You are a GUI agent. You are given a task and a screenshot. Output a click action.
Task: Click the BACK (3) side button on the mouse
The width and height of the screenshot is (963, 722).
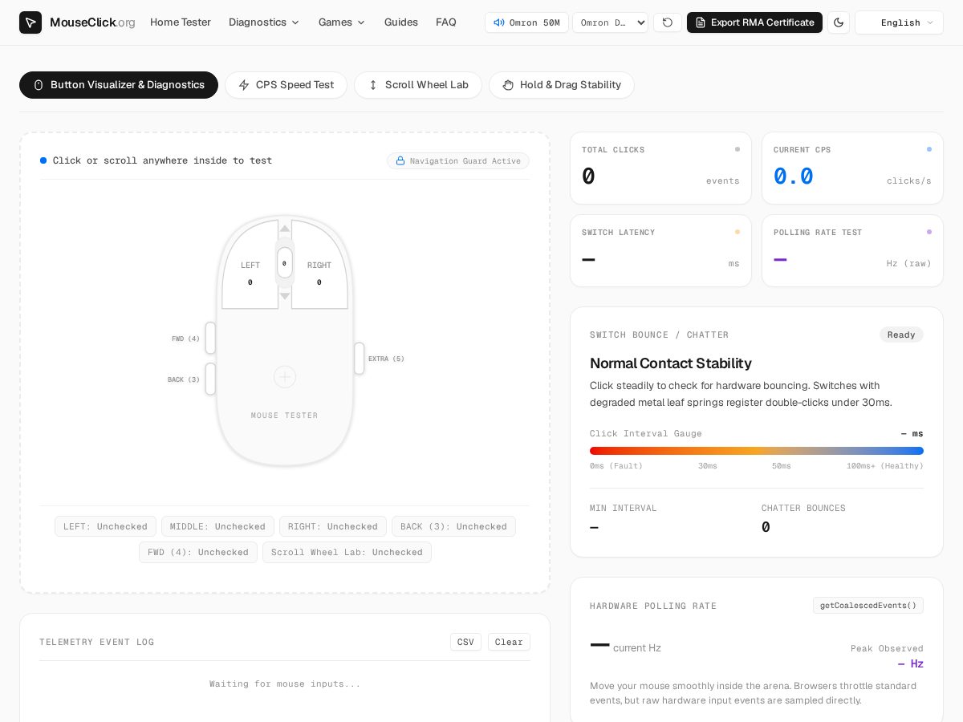[x=210, y=379]
